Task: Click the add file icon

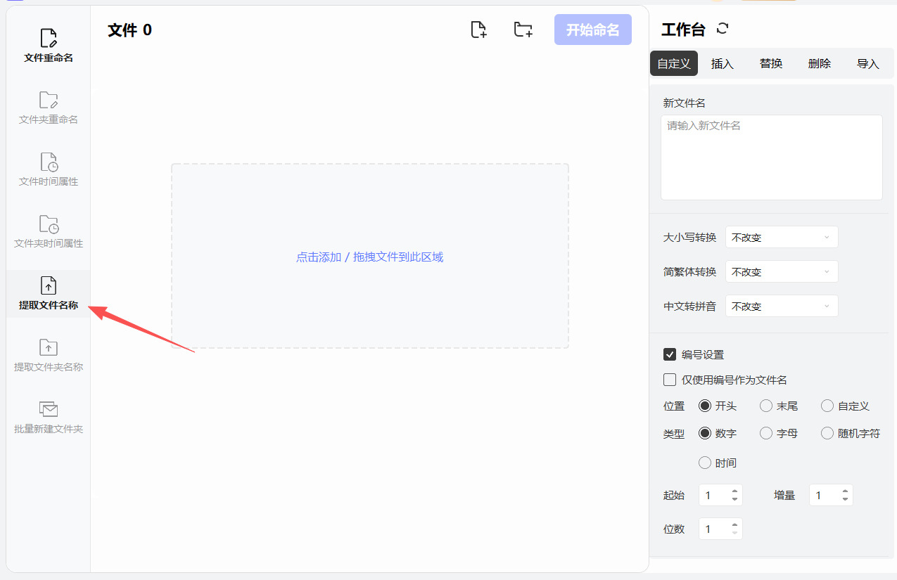Action: 478,30
